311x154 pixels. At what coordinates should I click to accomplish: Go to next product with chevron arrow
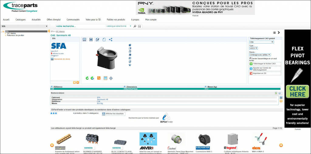[x=279, y=33]
